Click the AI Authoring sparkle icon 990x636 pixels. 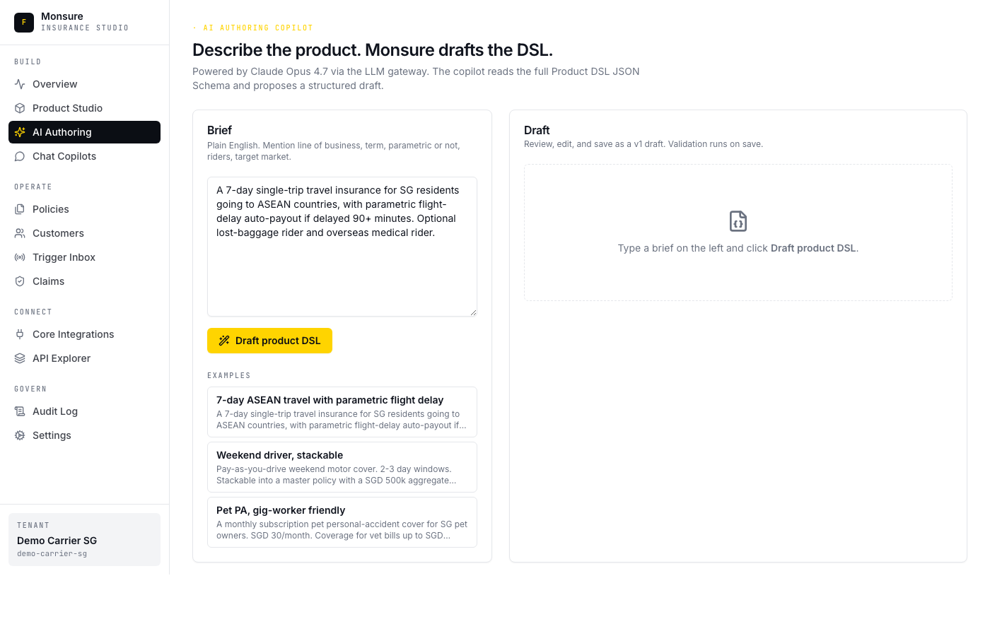20,132
